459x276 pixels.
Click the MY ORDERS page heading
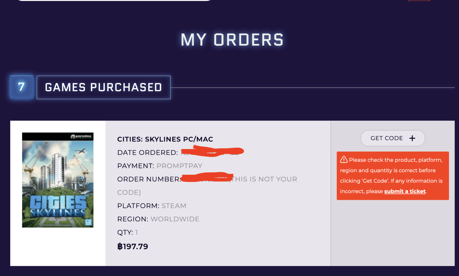pos(232,40)
